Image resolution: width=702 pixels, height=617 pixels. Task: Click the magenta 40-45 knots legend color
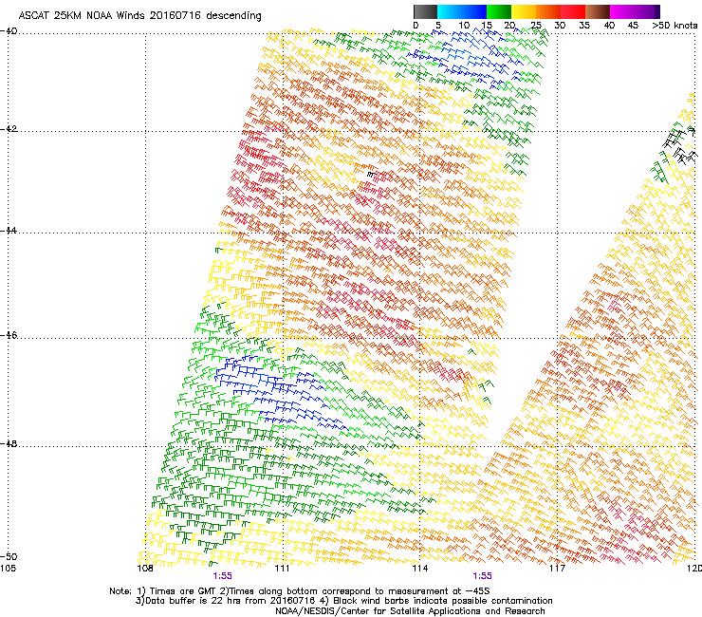(x=622, y=11)
